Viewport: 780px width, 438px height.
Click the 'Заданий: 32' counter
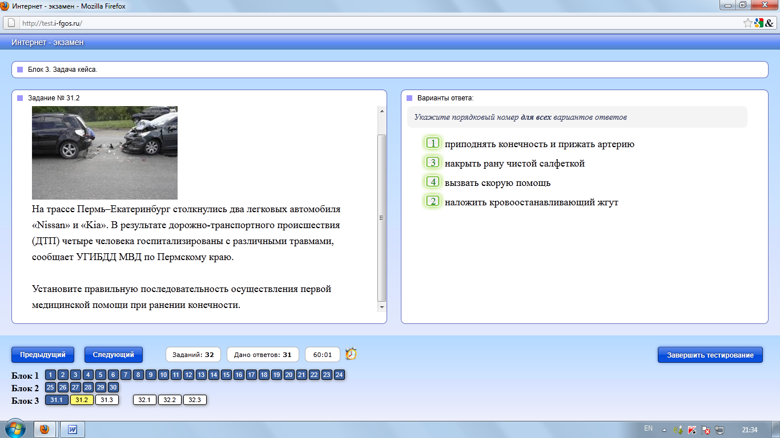pyautogui.click(x=193, y=355)
